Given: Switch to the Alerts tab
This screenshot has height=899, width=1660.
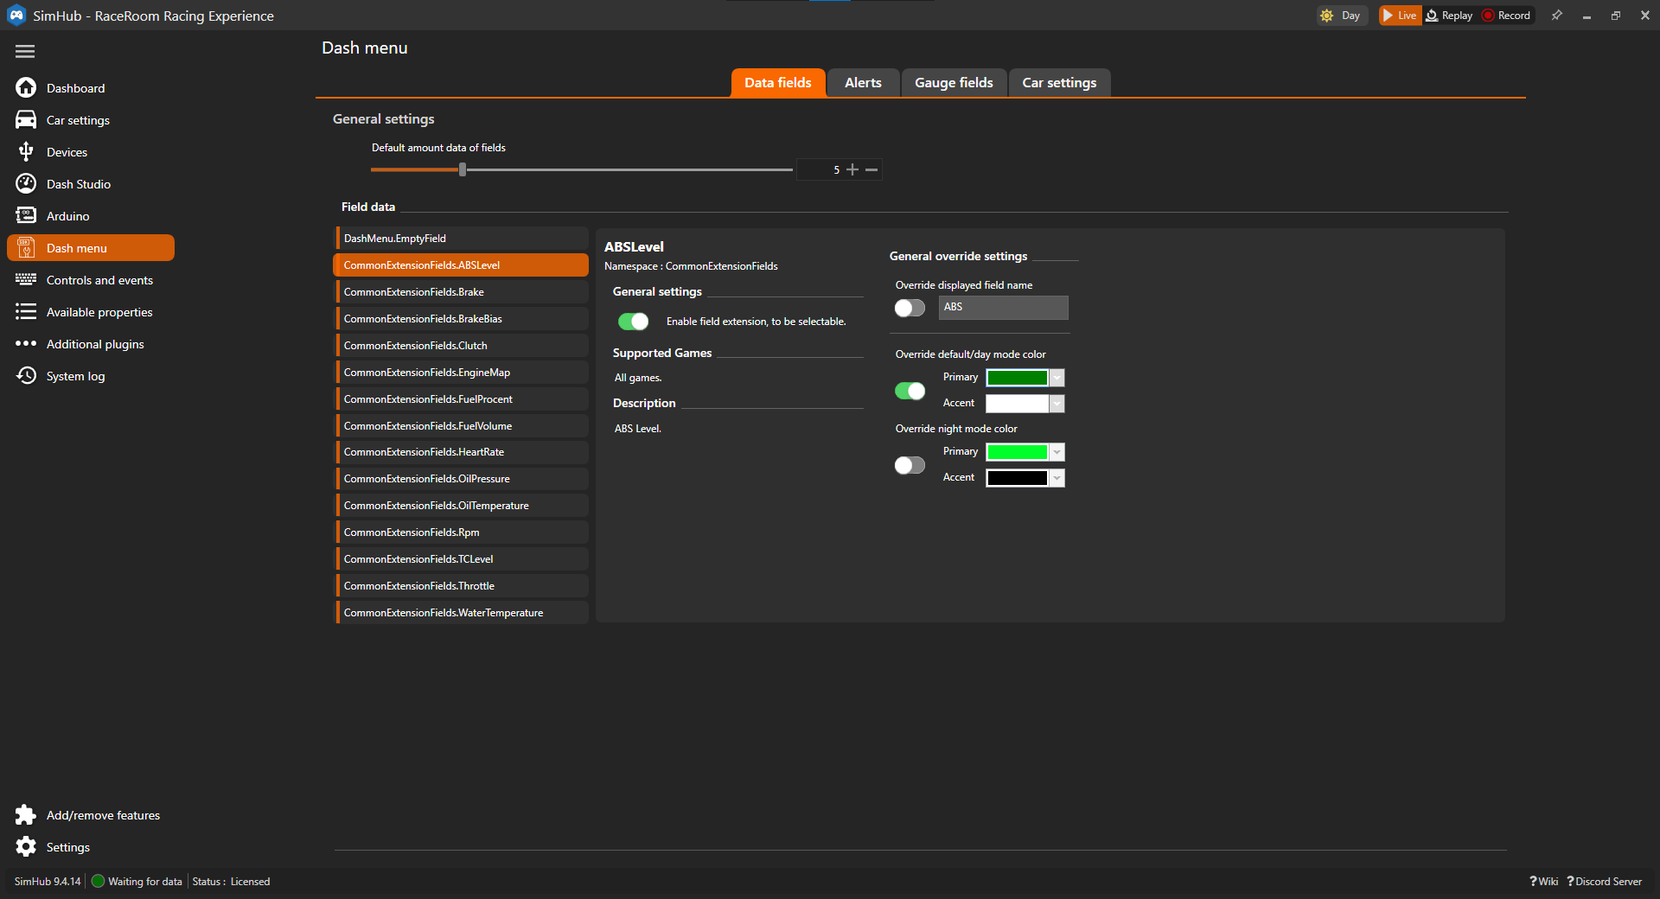Looking at the screenshot, I should pyautogui.click(x=863, y=83).
